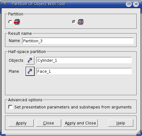Screen dimensions: 142x136
Task: Click the partition-with-tool cube icon
Action: click(x=17, y=22)
